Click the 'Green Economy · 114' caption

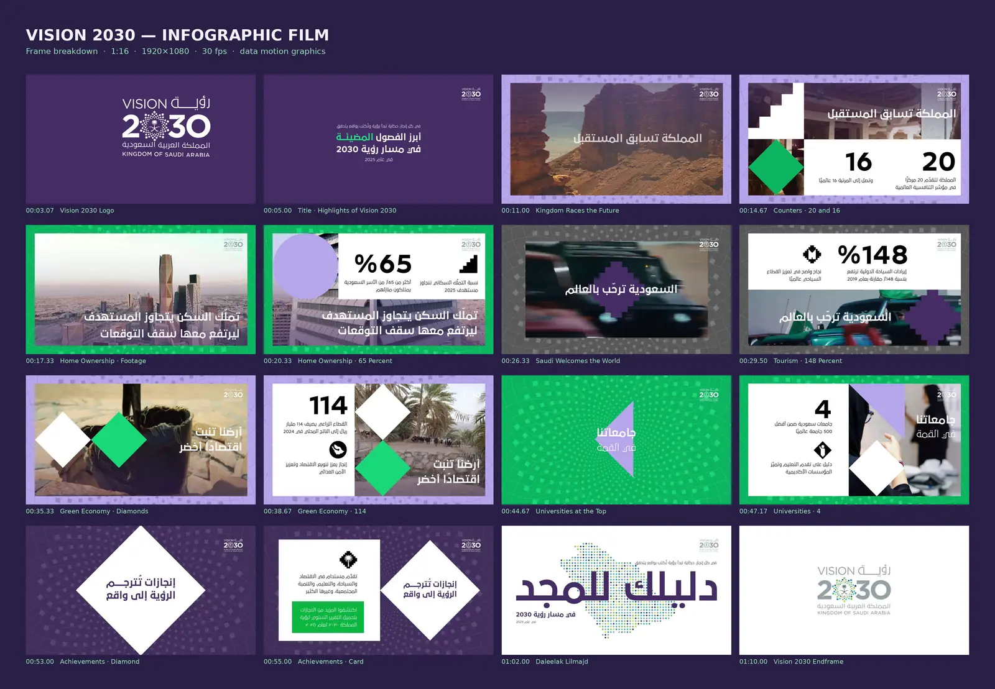(x=332, y=511)
